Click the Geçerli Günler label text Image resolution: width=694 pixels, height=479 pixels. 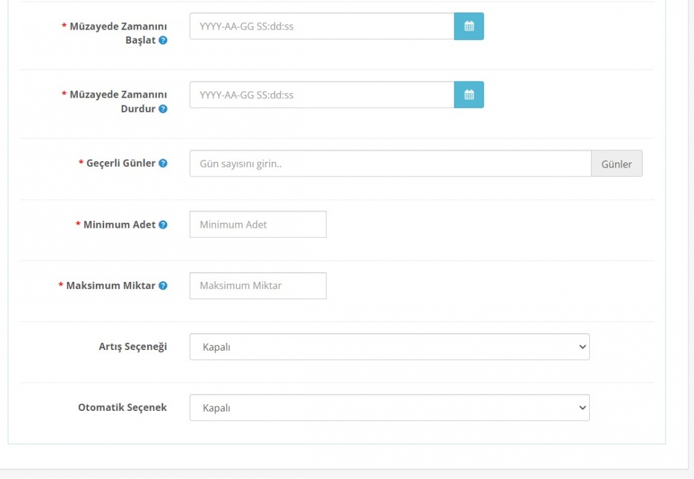(x=121, y=164)
